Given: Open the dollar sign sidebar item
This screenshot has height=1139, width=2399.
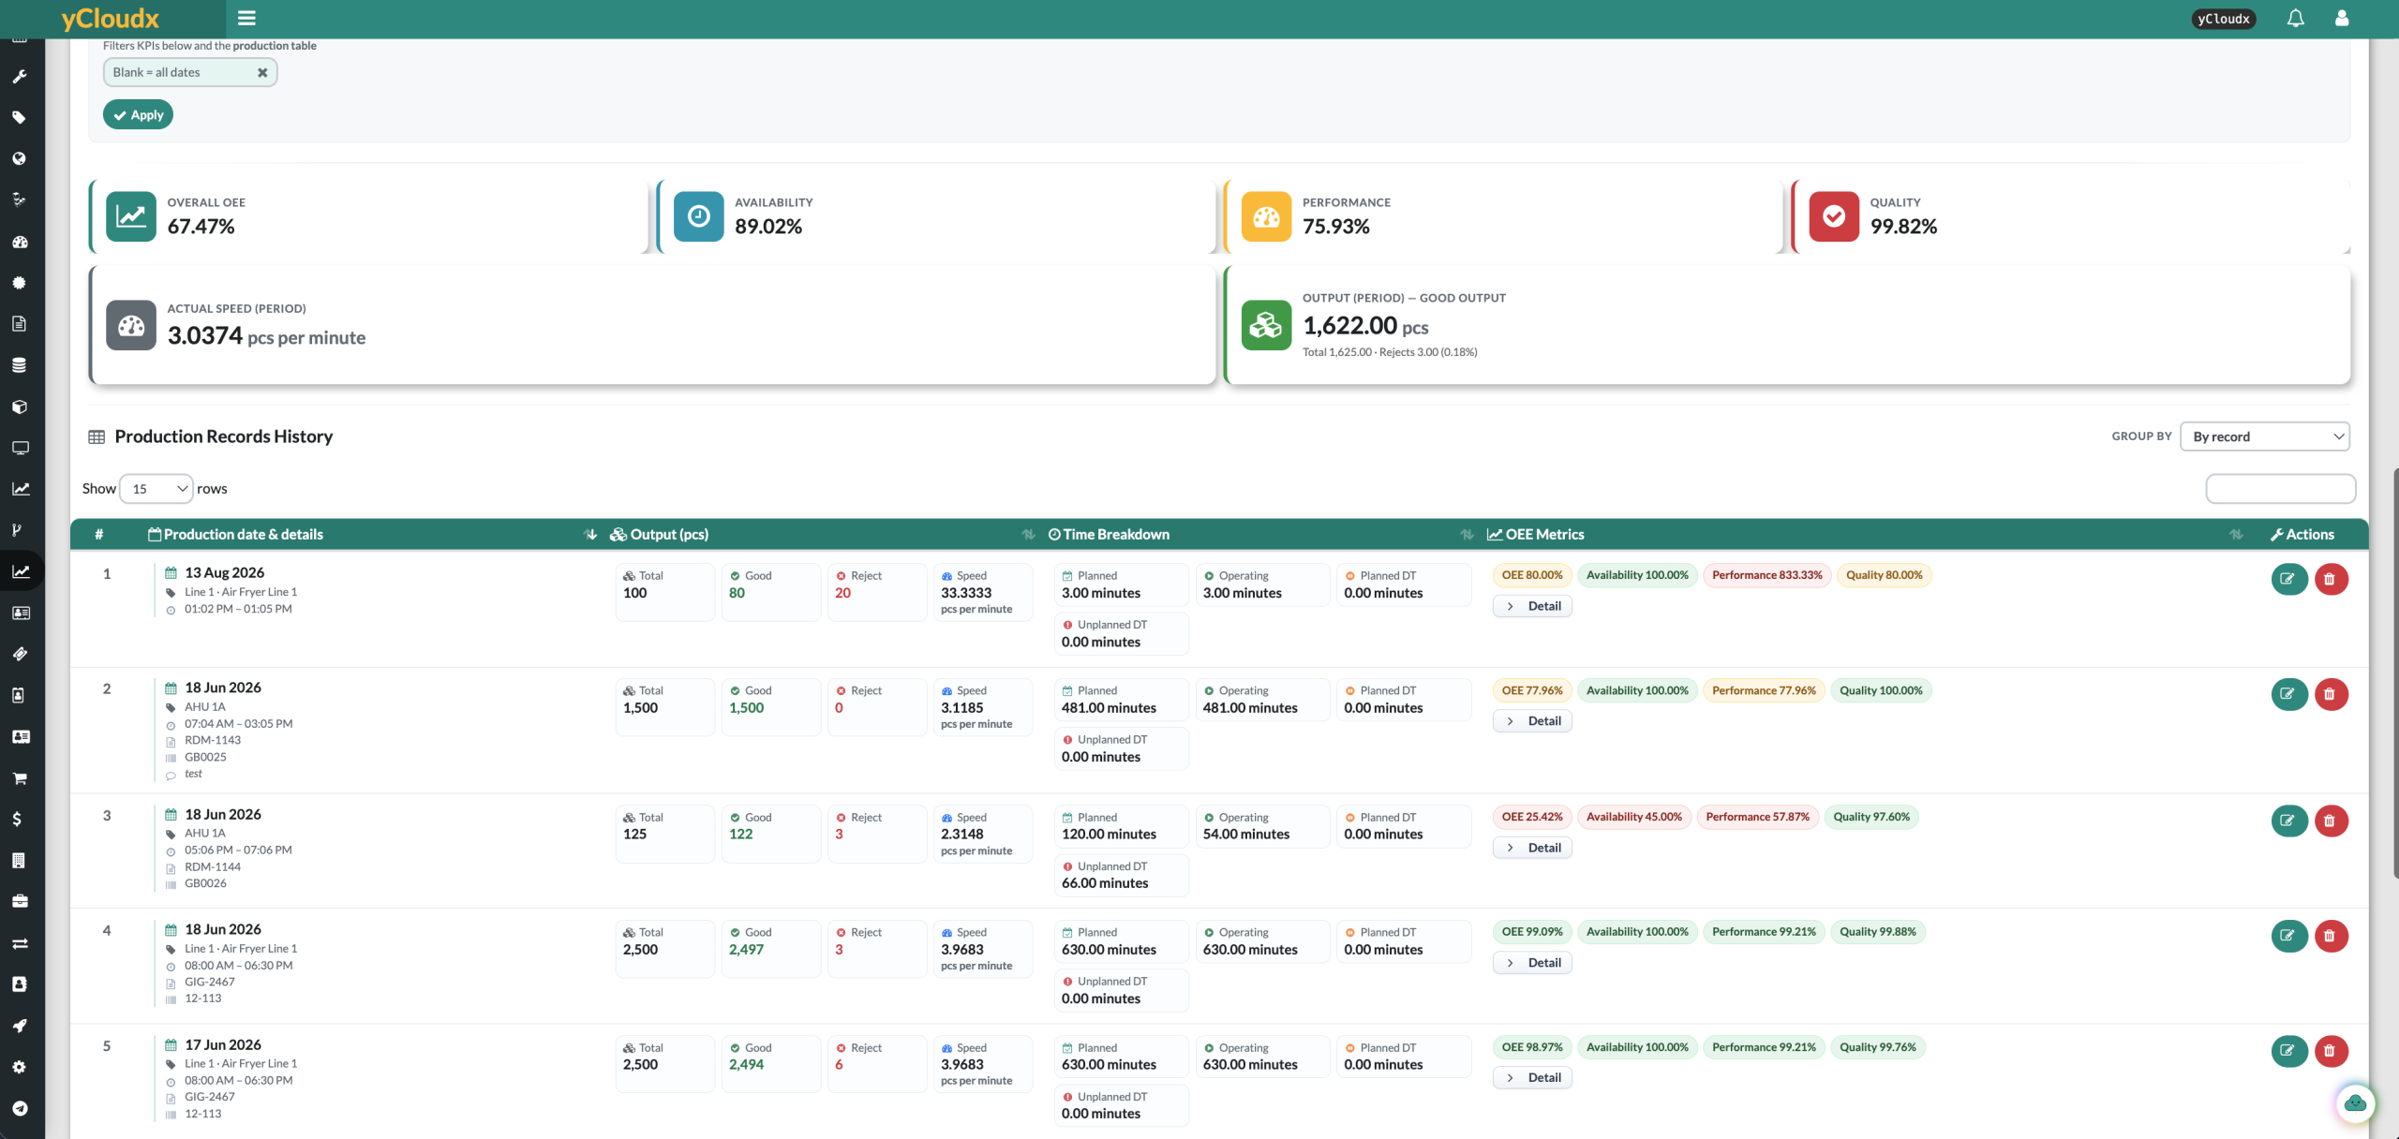Looking at the screenshot, I should [18, 819].
